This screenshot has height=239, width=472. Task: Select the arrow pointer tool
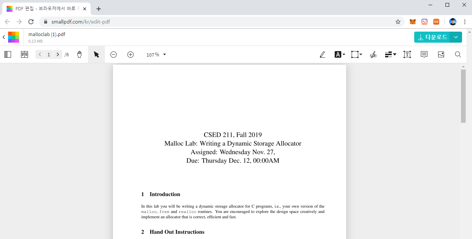coord(96,54)
